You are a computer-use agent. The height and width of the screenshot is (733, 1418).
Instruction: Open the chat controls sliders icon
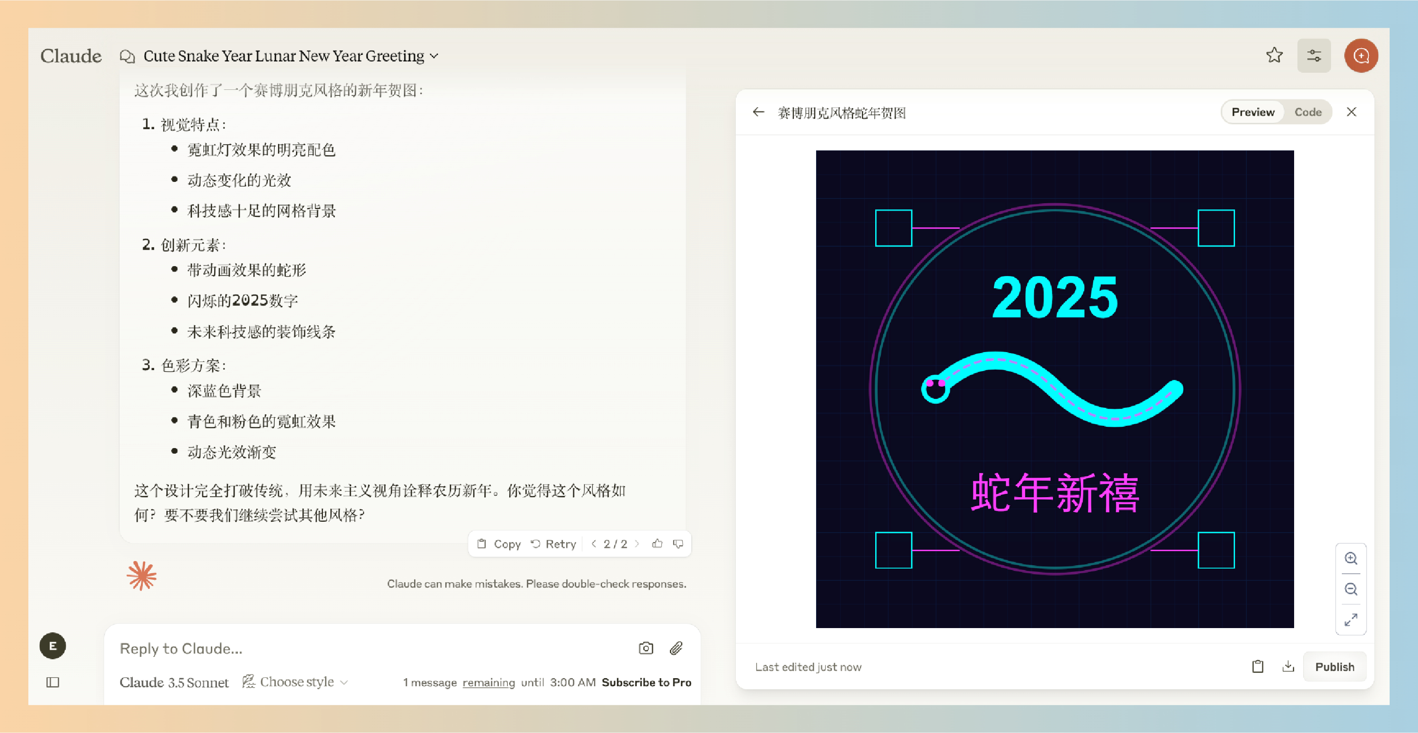(1314, 56)
